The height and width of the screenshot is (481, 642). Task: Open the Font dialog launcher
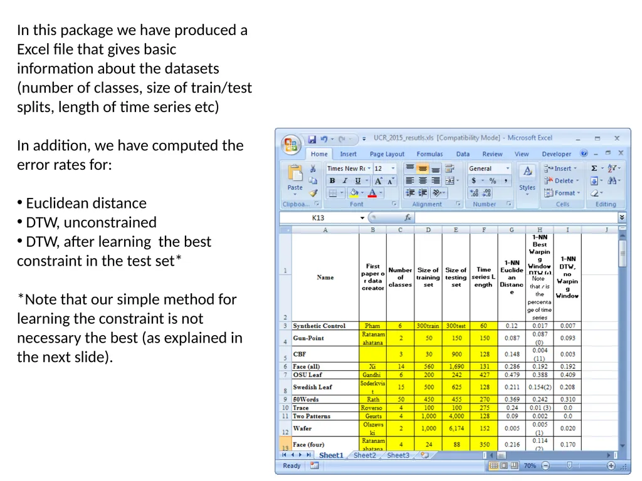pyautogui.click(x=394, y=204)
